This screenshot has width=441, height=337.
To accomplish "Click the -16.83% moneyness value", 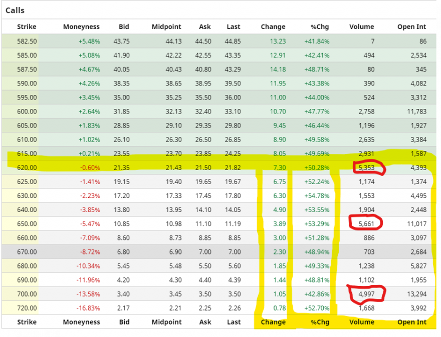I will click(88, 308).
